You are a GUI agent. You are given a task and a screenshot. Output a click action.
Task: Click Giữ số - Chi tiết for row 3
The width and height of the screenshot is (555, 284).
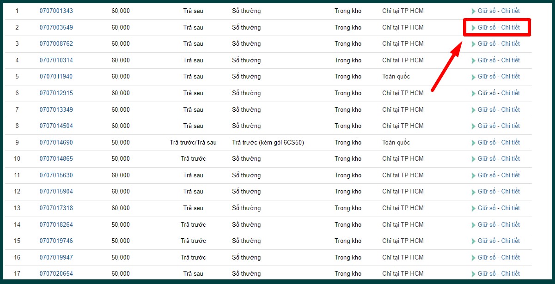pos(499,43)
